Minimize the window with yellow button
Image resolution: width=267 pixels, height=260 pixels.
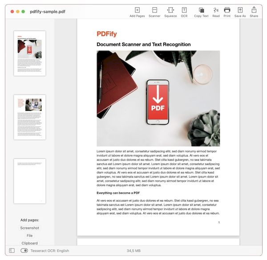18,12
